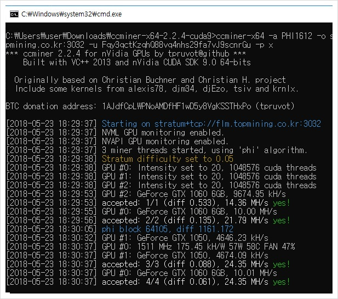
Task: Click '3 miner threads started' line
Action: pos(204,150)
